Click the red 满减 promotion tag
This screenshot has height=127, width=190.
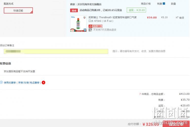pyautogui.click(x=74, y=10)
